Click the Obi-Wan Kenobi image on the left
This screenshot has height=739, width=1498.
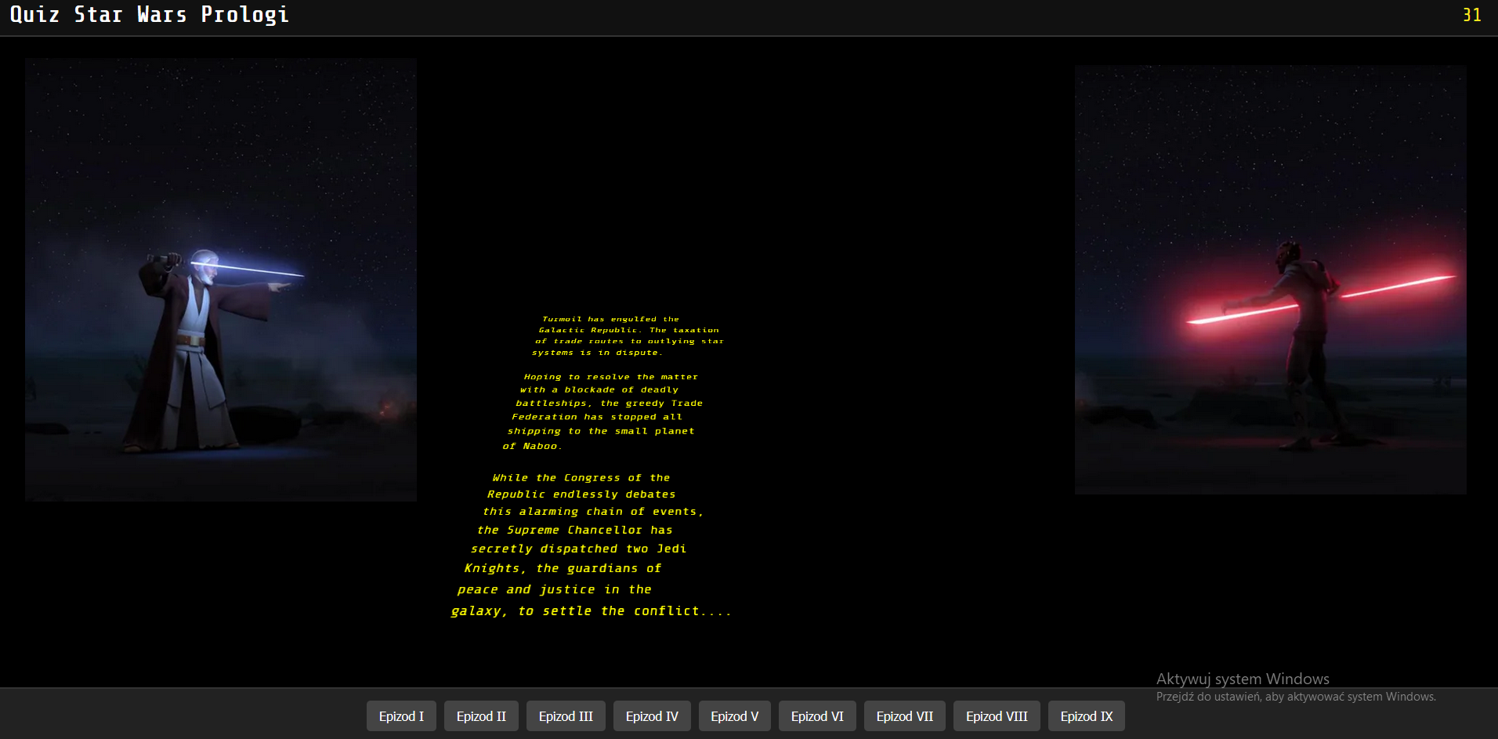(x=220, y=279)
